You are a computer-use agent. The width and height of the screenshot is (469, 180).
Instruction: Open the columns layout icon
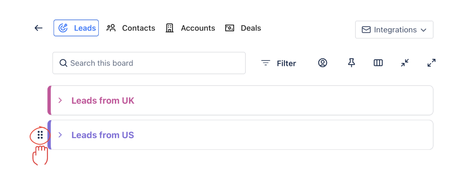point(378,63)
